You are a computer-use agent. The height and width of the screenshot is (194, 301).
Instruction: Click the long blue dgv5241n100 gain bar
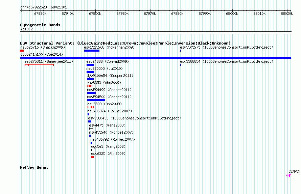[x=156, y=58]
